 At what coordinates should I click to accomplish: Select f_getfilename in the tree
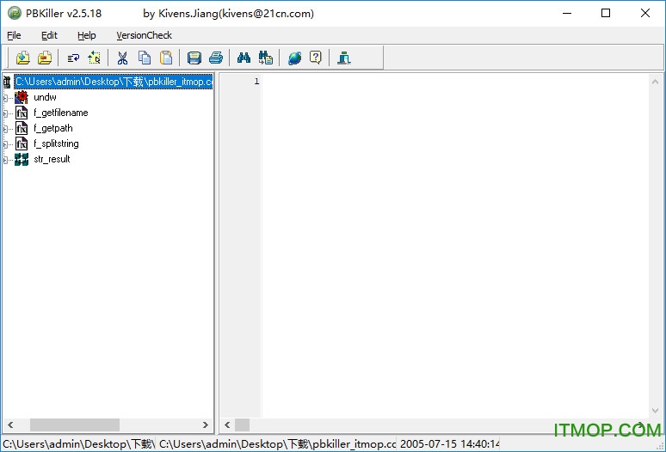(x=61, y=113)
